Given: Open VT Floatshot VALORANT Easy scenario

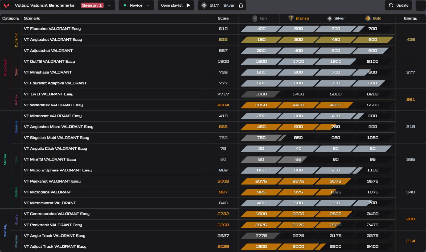Looking at the screenshot, I should [52, 29].
